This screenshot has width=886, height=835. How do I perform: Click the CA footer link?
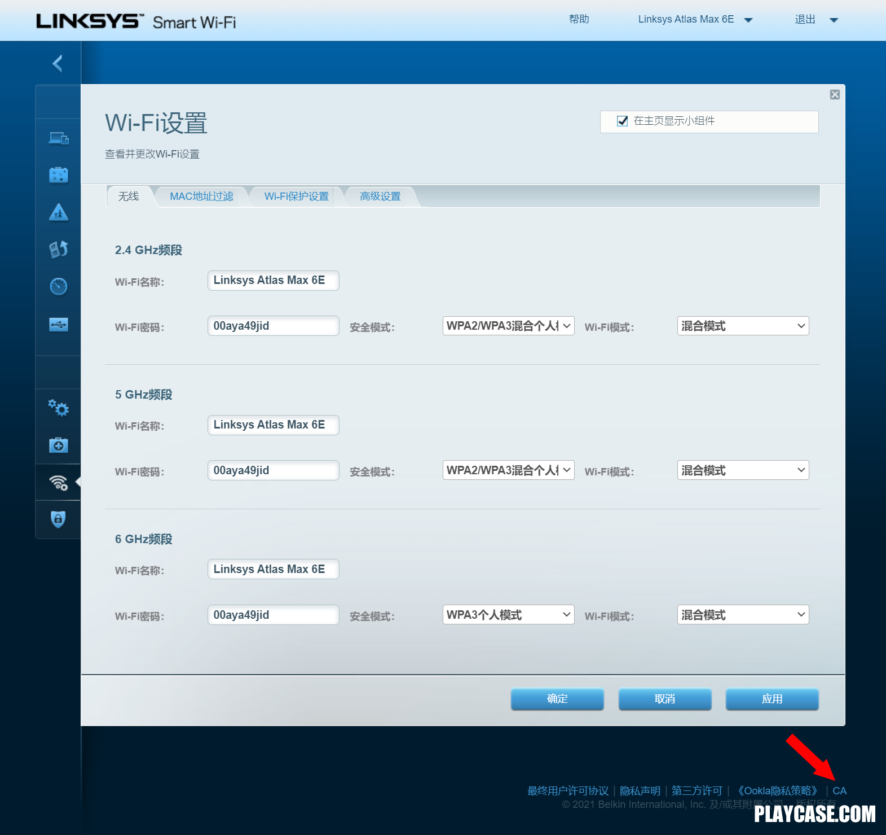tap(839, 791)
